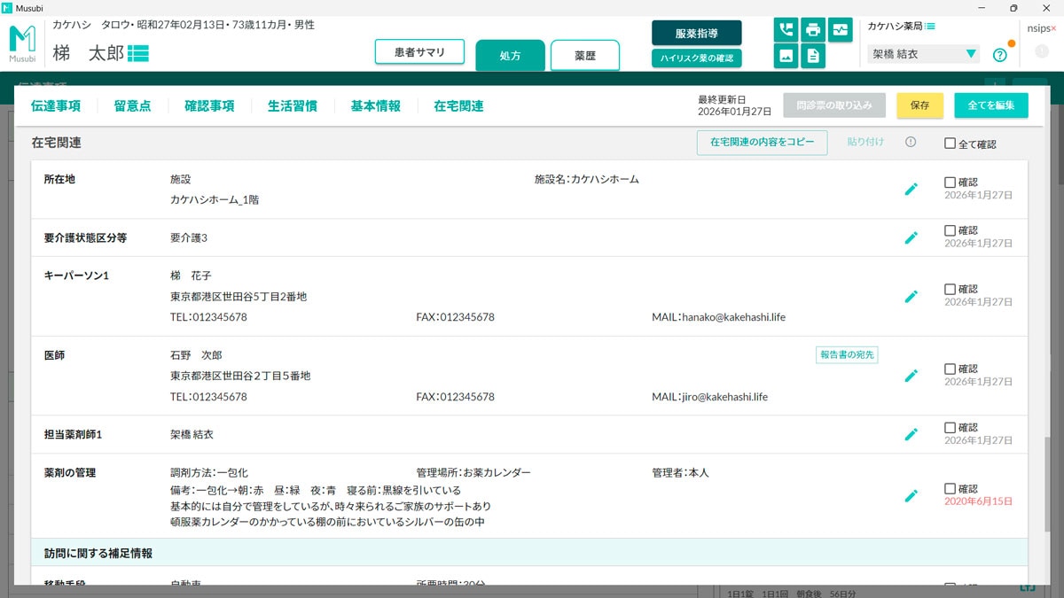Click 在宅関連の内容をコピー button
Image resolution: width=1064 pixels, height=598 pixels.
762,142
